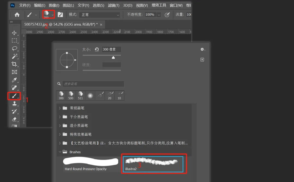Select the soft round recent brush

[x=90, y=95]
